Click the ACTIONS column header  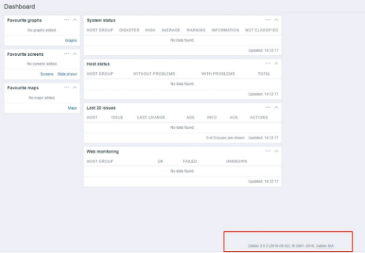pyautogui.click(x=259, y=118)
